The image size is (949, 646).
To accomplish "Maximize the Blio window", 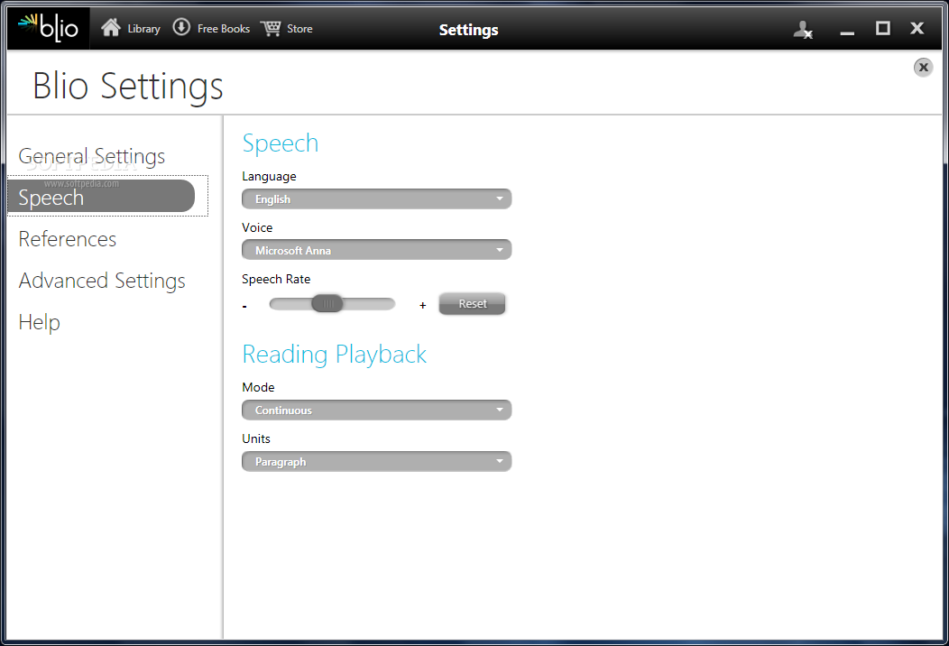I will (883, 28).
